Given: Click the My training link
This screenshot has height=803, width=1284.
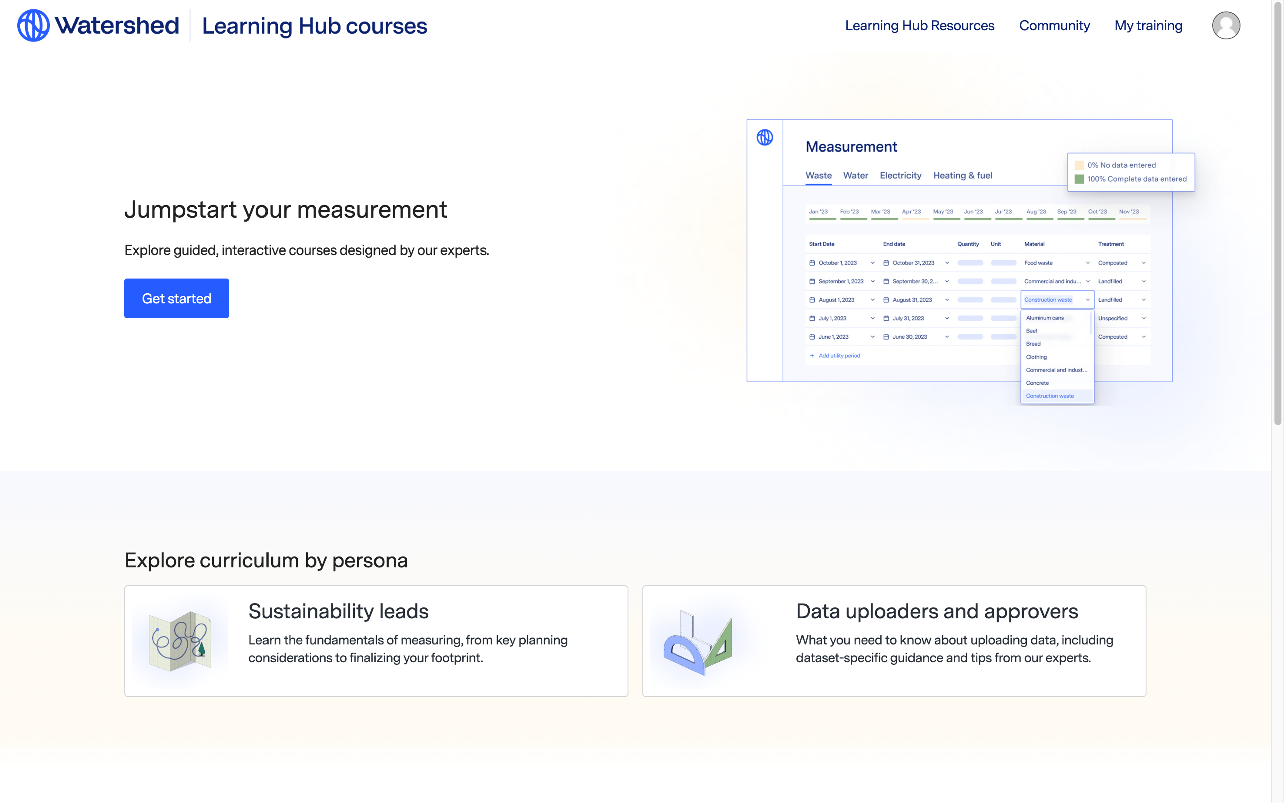Looking at the screenshot, I should click(x=1148, y=25).
